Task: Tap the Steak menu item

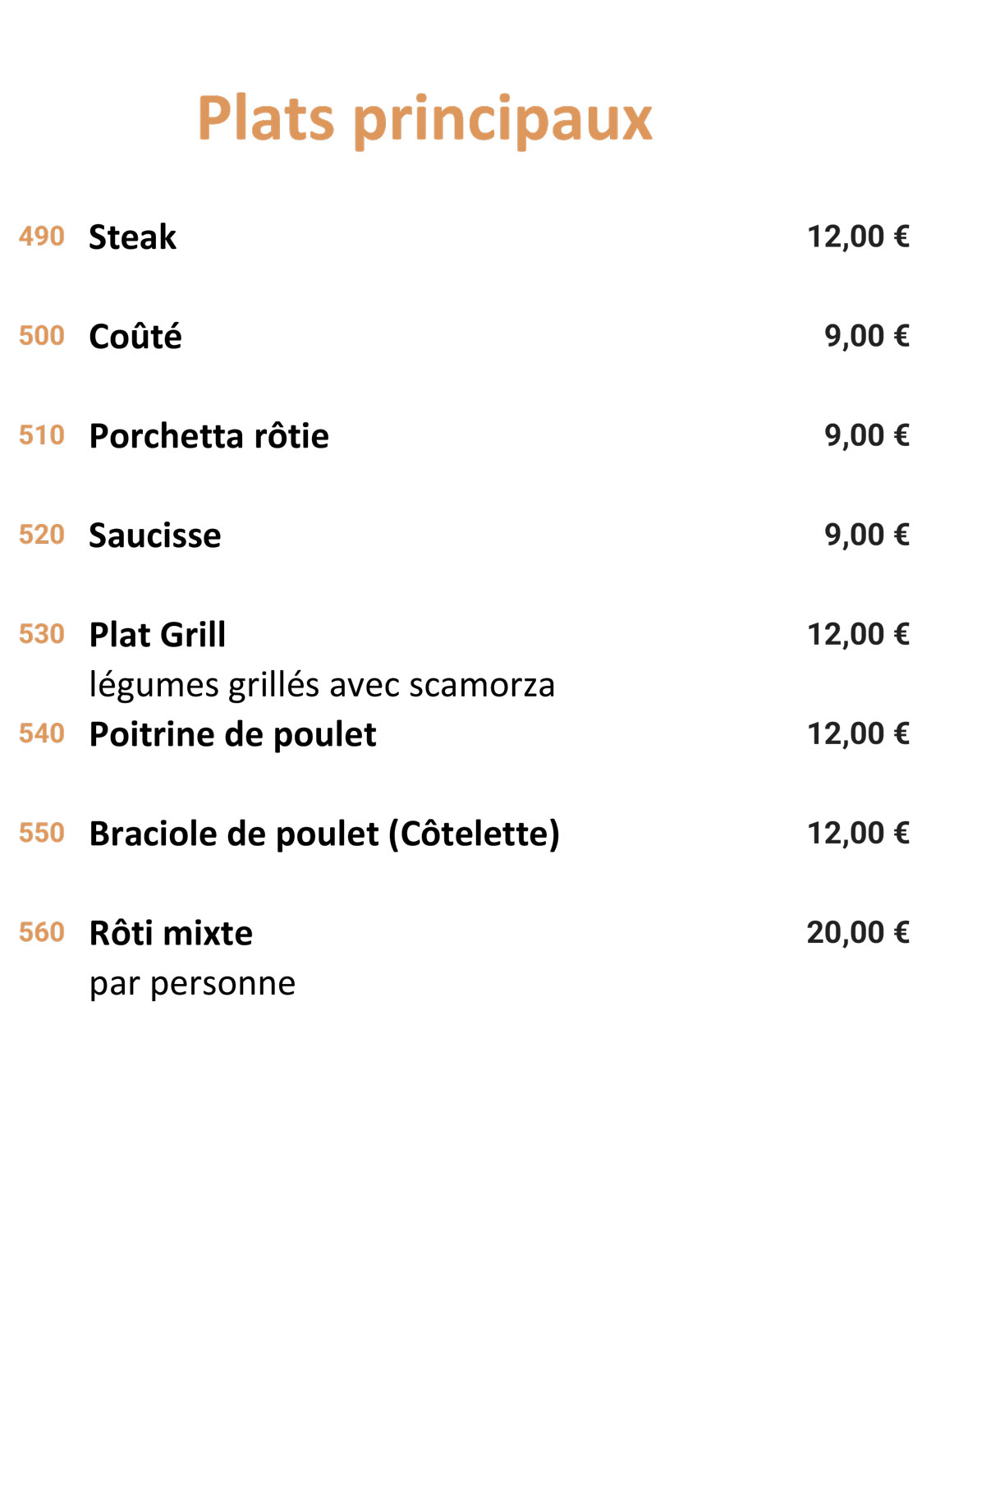Action: tap(132, 237)
